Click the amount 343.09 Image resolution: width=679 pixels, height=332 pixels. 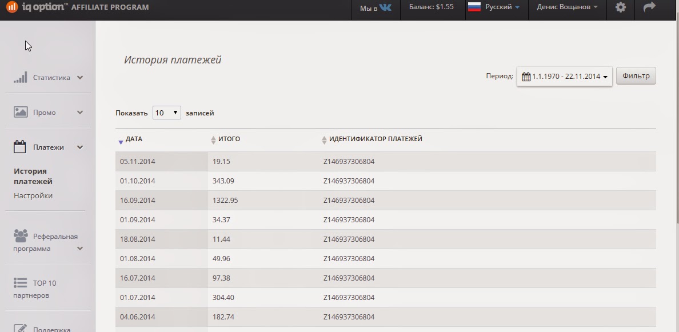click(x=223, y=181)
